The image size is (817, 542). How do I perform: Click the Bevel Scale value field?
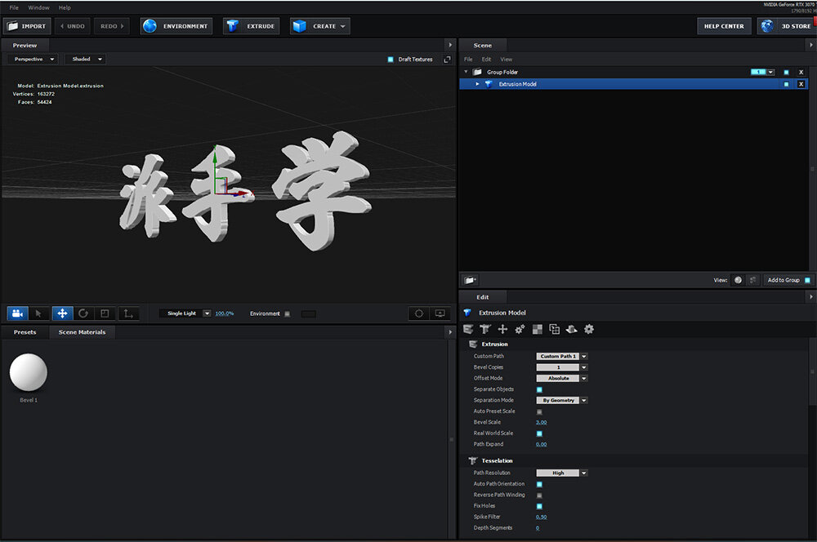click(x=542, y=422)
